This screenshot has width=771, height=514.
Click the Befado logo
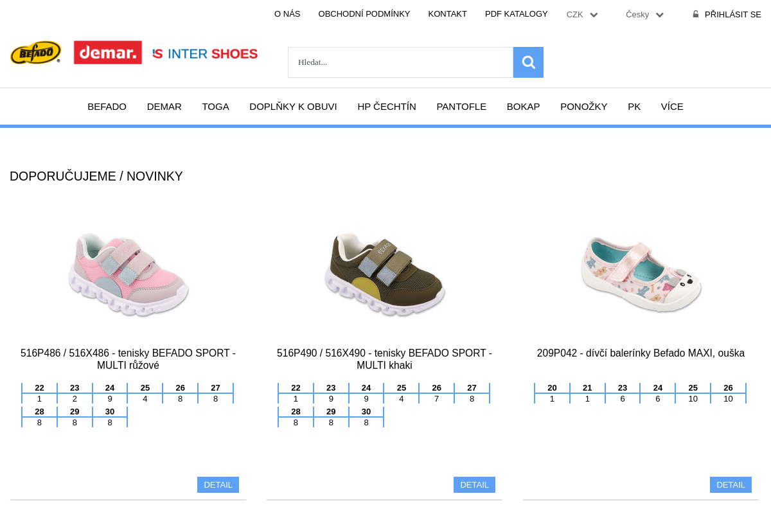(35, 53)
